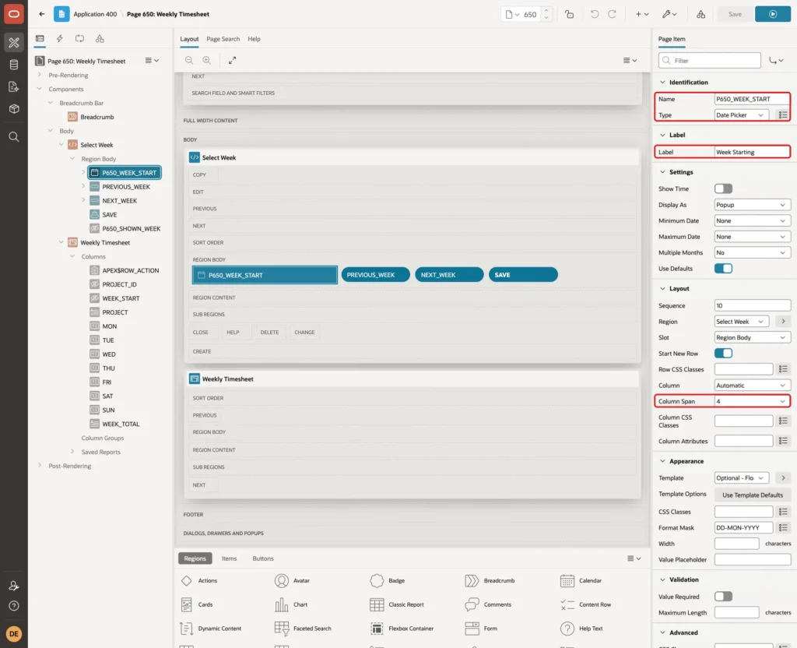Click the Format Mask input field
Viewport: 797px width, 648px height.
click(743, 528)
